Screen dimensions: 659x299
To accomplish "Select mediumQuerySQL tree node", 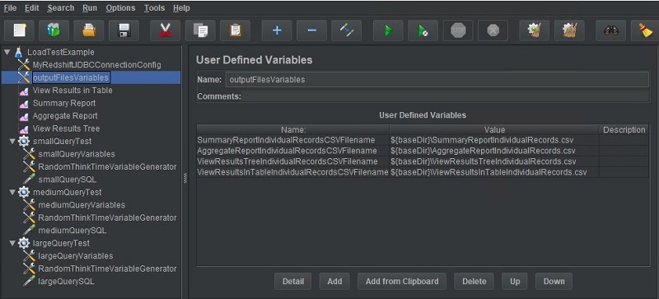I will click(x=72, y=231).
